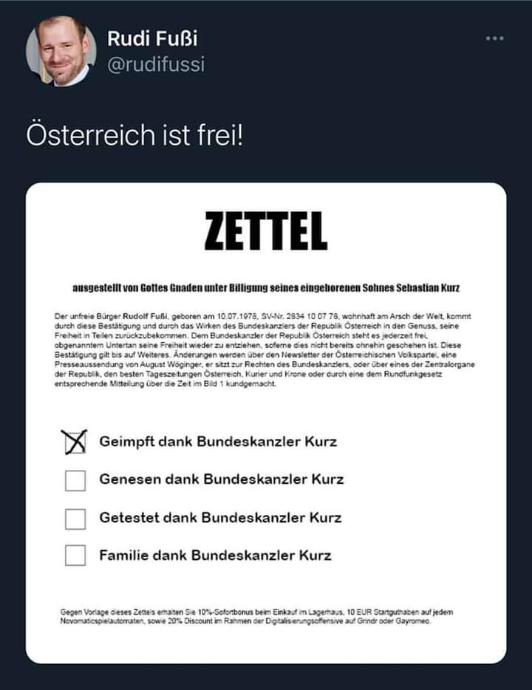
Task: Check the Genesen dank Bundeskanzler Kurz box
Action: coord(75,480)
